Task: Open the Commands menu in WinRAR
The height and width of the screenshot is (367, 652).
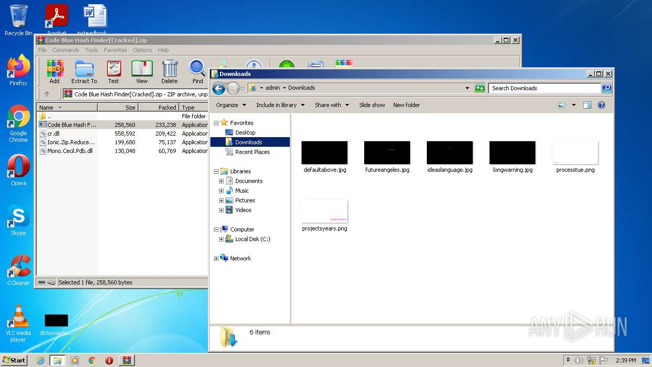Action: pyautogui.click(x=66, y=50)
